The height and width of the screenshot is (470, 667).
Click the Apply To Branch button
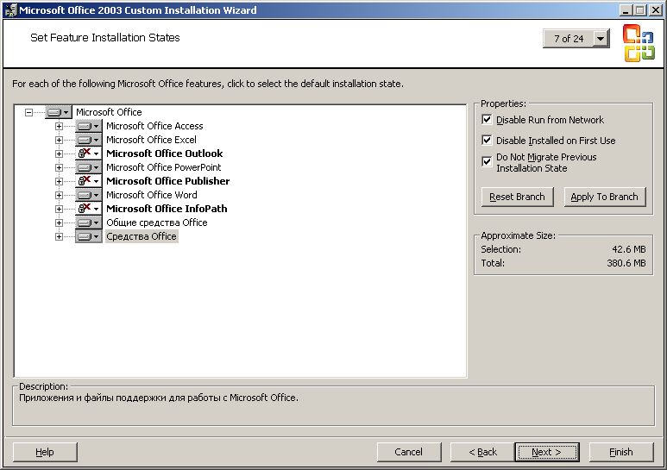point(604,197)
